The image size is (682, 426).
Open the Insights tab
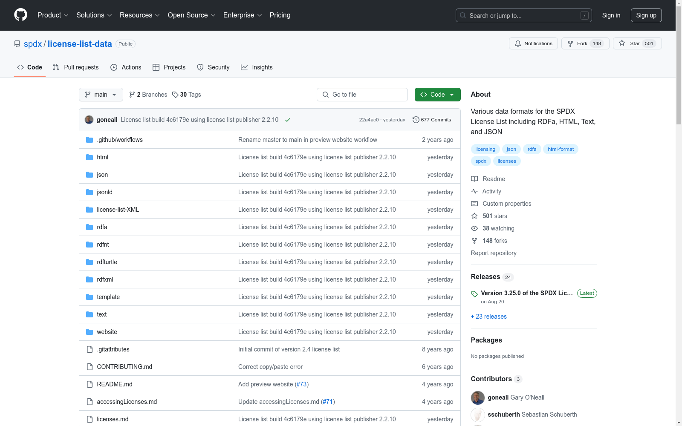click(257, 67)
